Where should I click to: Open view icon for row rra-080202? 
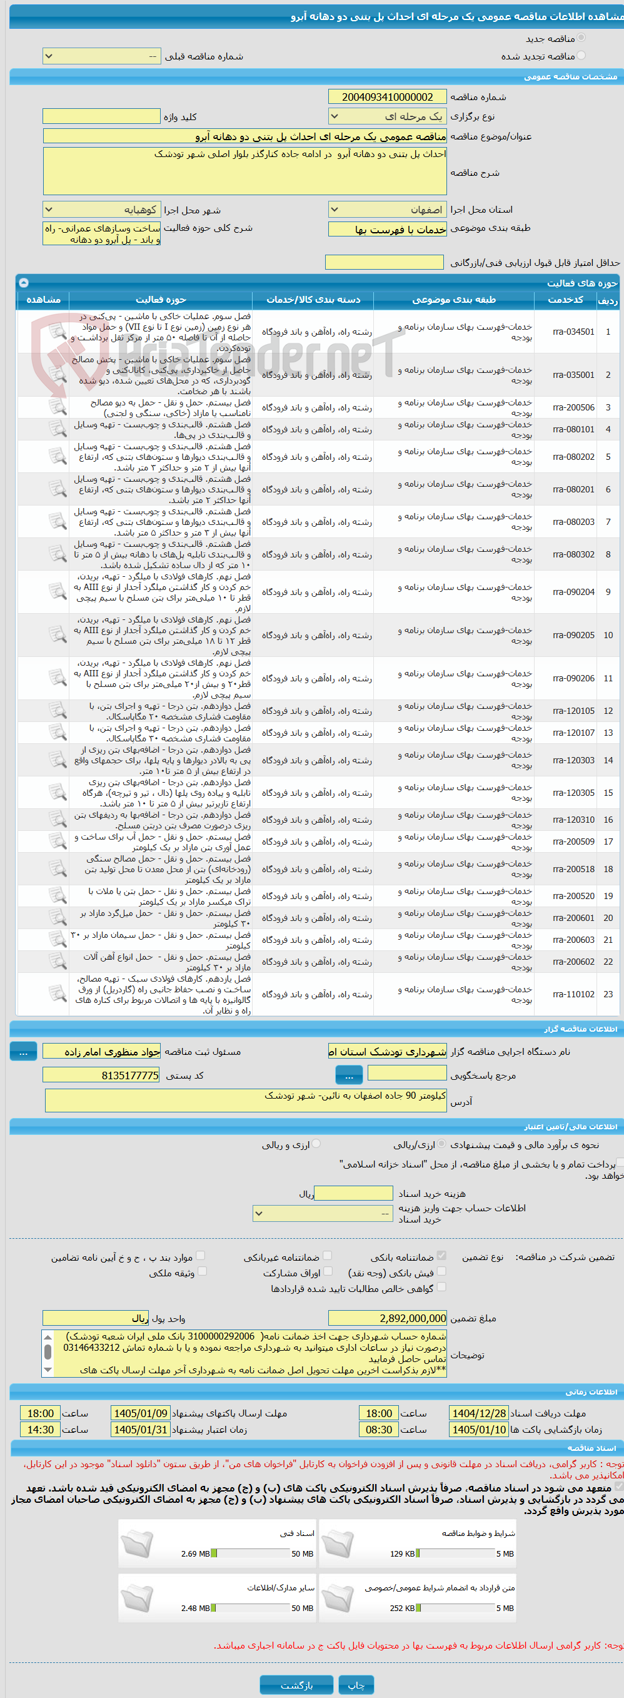tap(58, 456)
